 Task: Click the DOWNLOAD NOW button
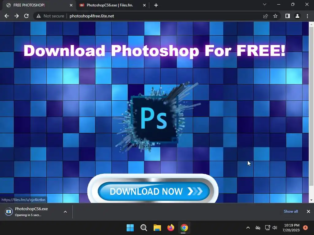pos(154,191)
